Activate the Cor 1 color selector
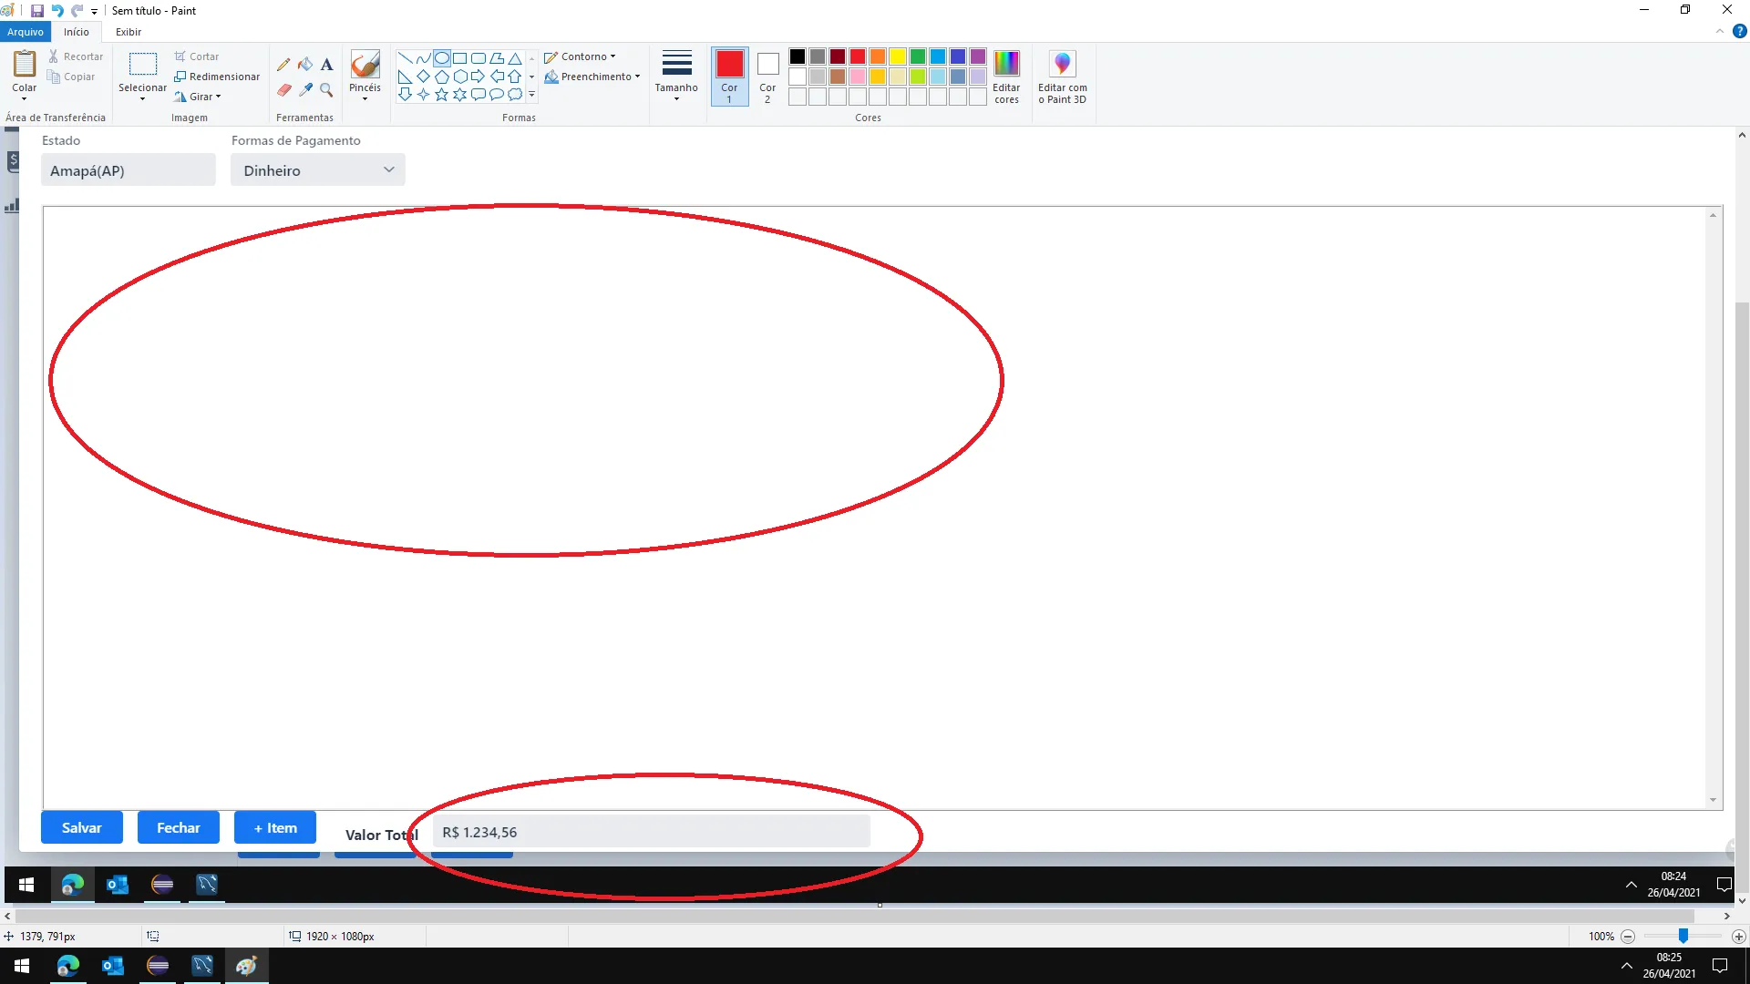1750x984 pixels. click(729, 77)
